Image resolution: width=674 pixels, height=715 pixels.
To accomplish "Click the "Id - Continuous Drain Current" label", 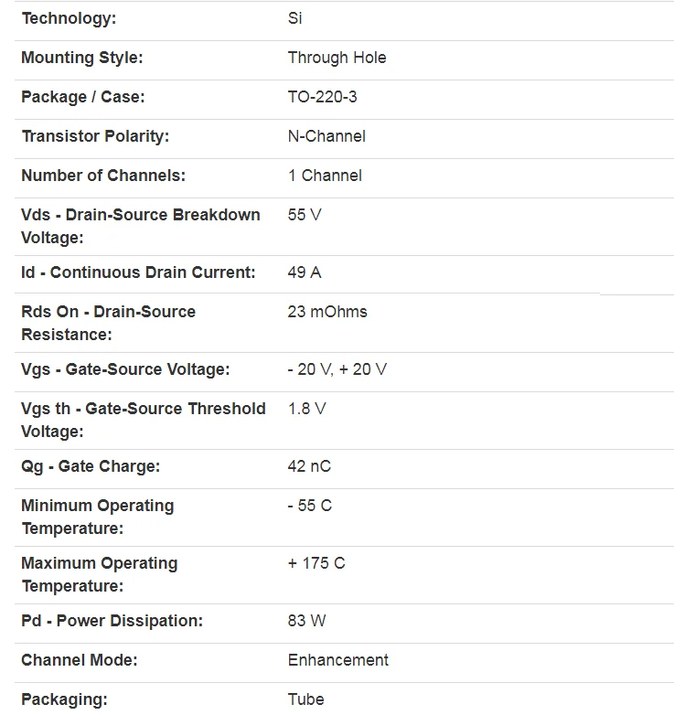I will (x=138, y=272).
